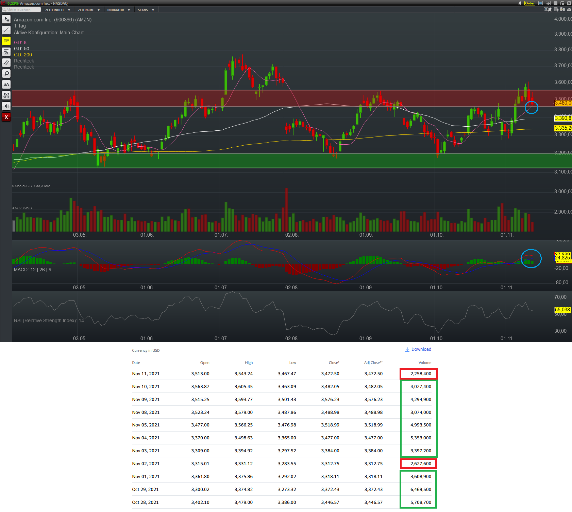
Task: Select the pink GD: 8 legend entry
Action: pos(20,42)
